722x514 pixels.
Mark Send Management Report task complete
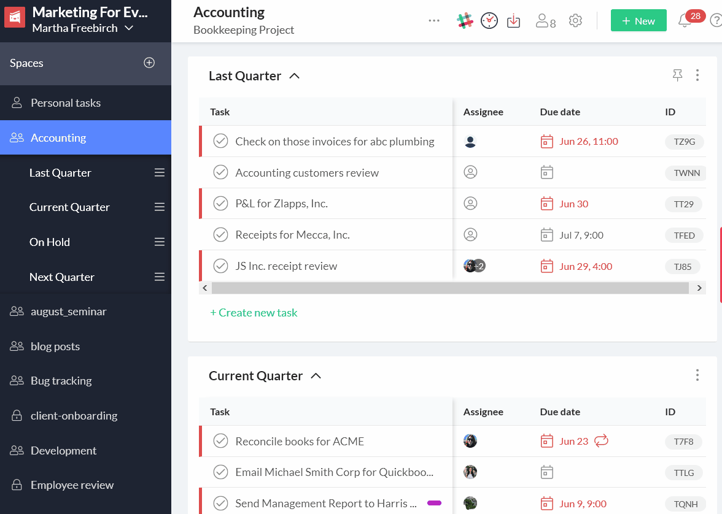220,503
